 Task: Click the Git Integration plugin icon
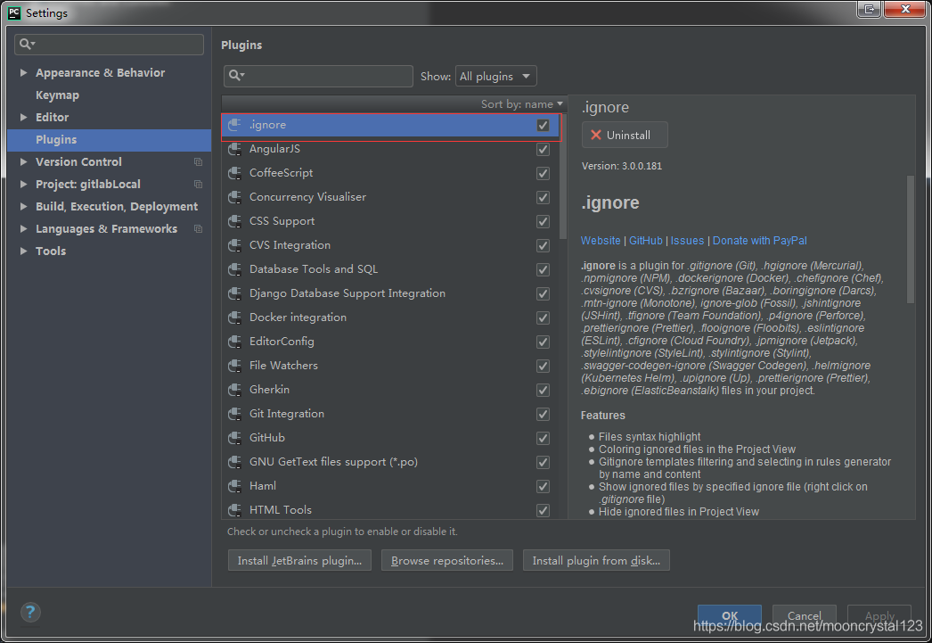pyautogui.click(x=235, y=414)
